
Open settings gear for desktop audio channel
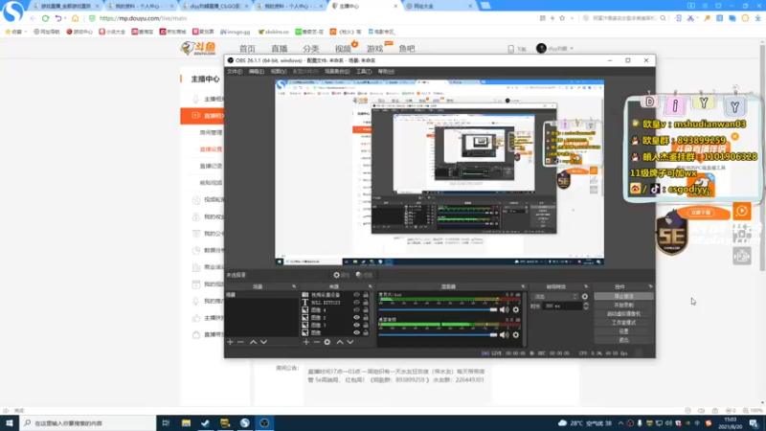[516, 334]
